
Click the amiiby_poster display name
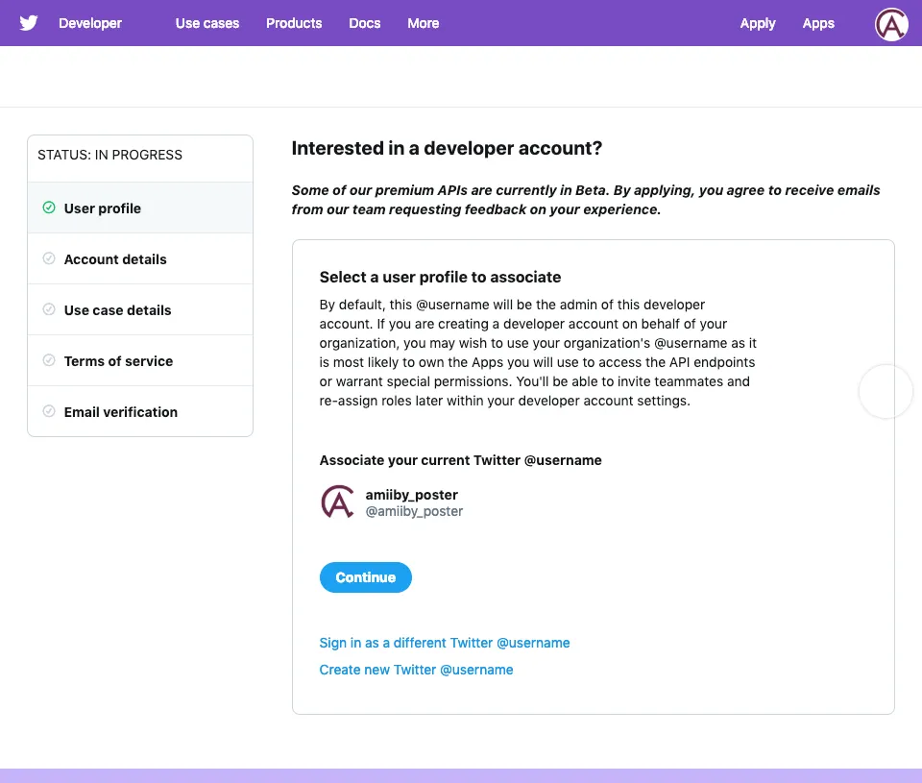coord(412,495)
